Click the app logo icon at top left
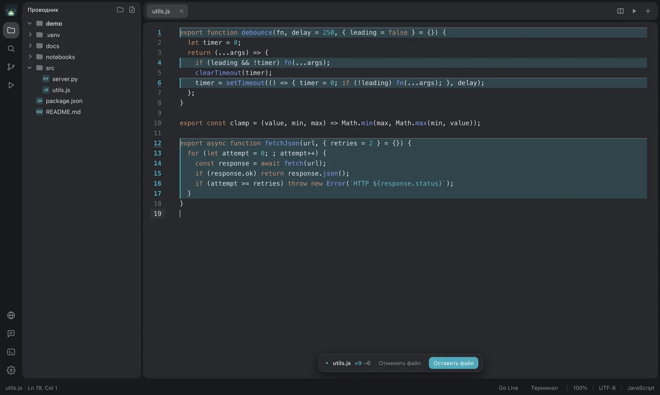The width and height of the screenshot is (660, 395). (x=11, y=11)
